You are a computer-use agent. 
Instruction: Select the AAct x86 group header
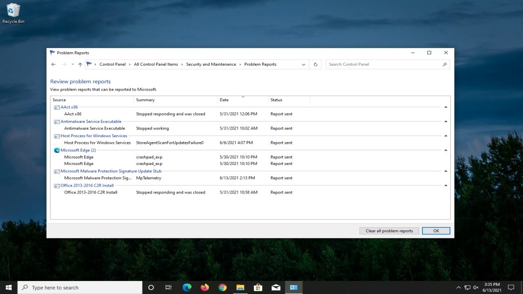coord(69,107)
